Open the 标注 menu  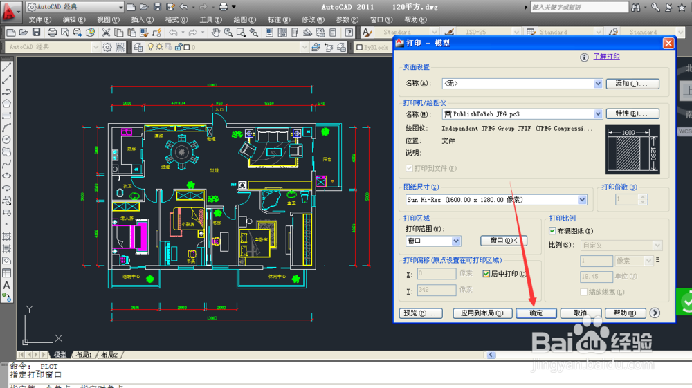279,20
